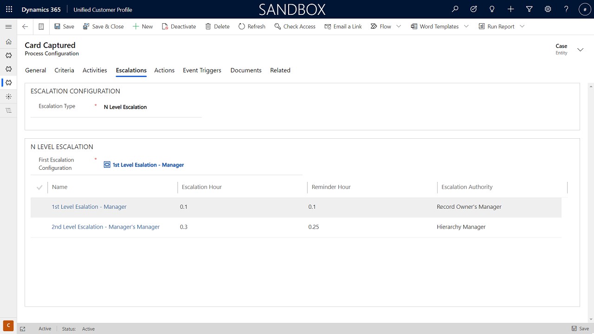
Task: Open search with the magnifier icon
Action: tap(455, 9)
